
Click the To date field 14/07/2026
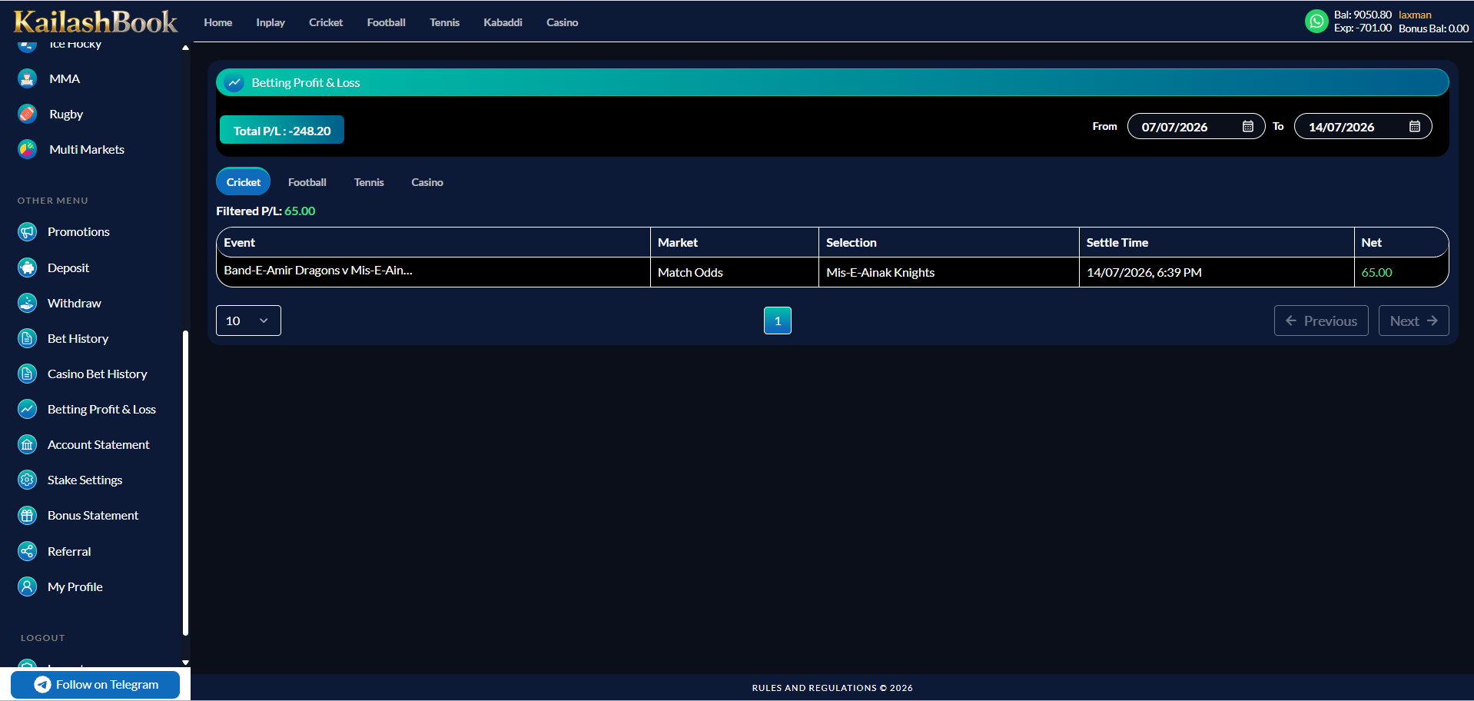click(x=1363, y=126)
